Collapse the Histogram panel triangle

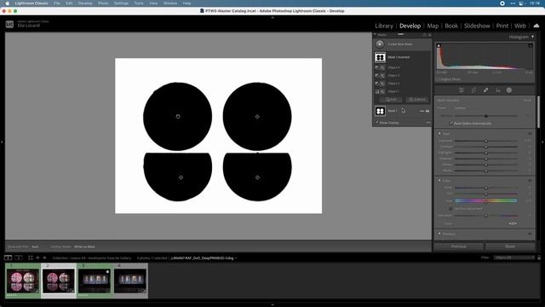tap(532, 37)
